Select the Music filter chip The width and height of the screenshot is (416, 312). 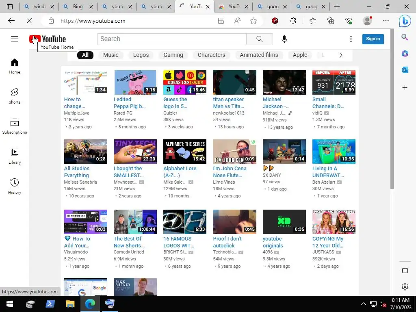point(110,55)
